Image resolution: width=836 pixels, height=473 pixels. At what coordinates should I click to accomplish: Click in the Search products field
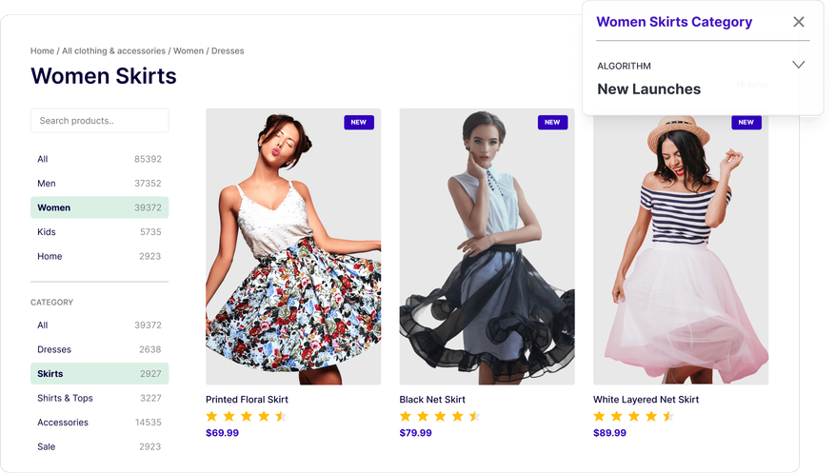[100, 120]
